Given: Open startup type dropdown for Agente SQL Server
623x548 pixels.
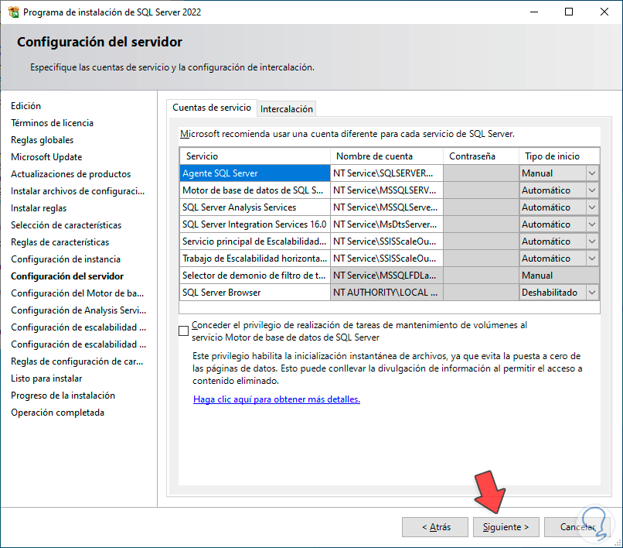Looking at the screenshot, I should 591,173.
